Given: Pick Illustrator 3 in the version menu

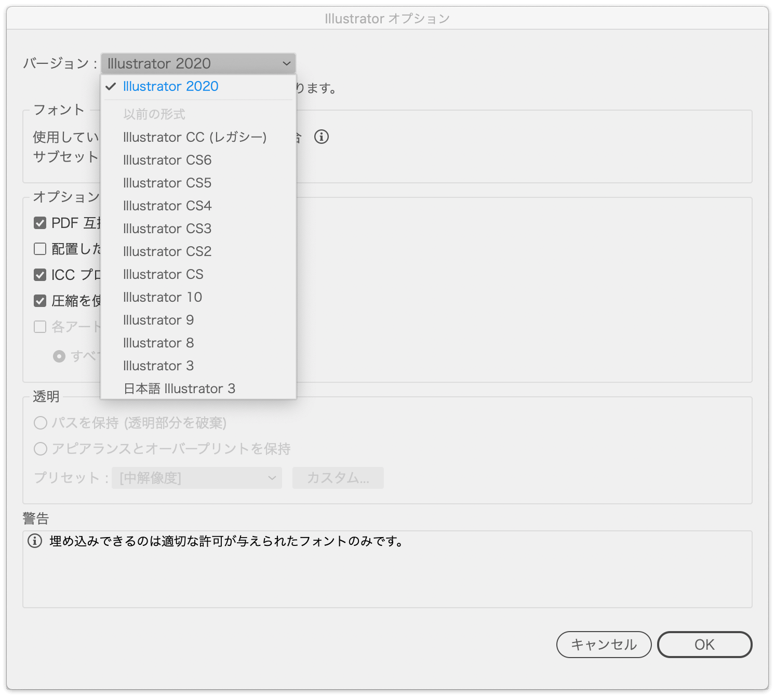Looking at the screenshot, I should [x=198, y=366].
